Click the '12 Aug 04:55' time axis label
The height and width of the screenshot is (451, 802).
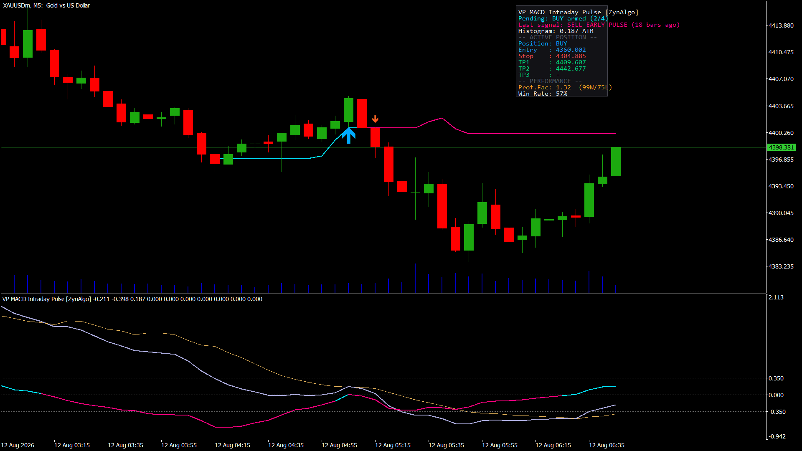(x=339, y=445)
